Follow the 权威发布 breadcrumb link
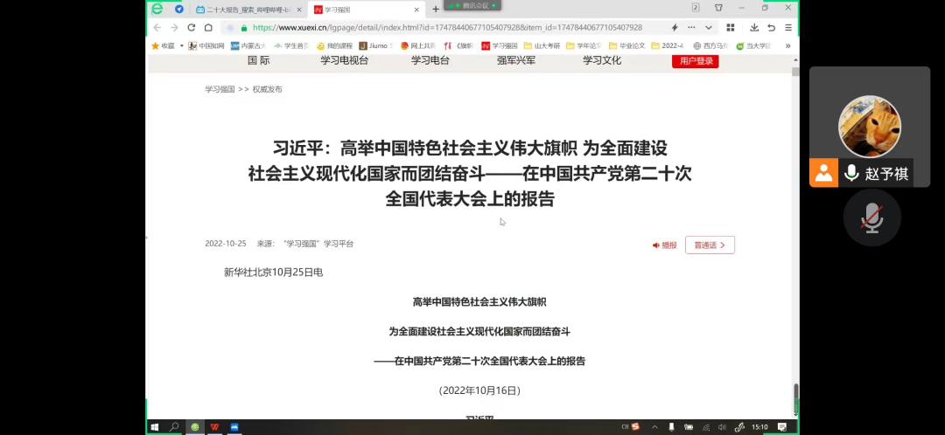The width and height of the screenshot is (945, 435). point(267,89)
